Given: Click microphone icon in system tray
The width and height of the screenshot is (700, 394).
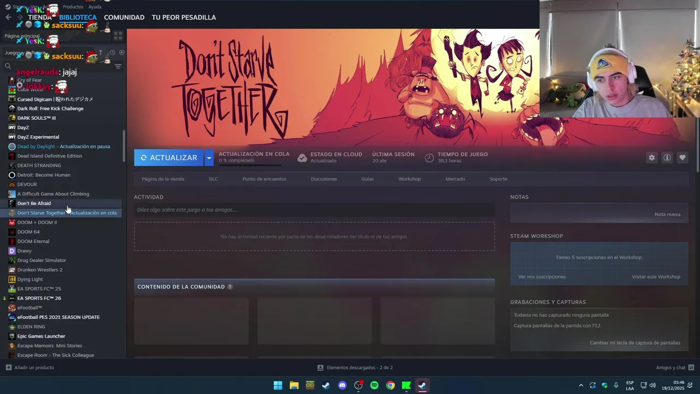Looking at the screenshot, I should (x=616, y=385).
